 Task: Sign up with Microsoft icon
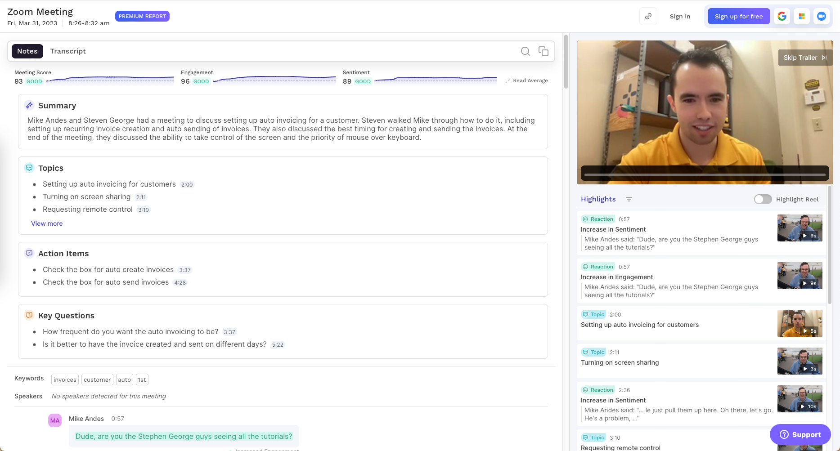coord(802,16)
